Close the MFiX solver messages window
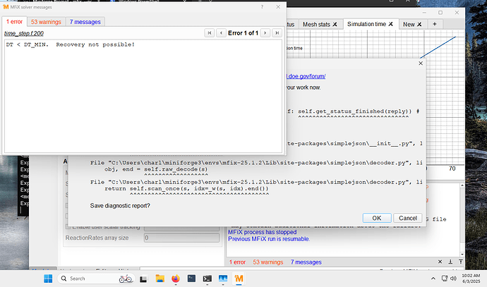This screenshot has width=487, height=287. (278, 7)
